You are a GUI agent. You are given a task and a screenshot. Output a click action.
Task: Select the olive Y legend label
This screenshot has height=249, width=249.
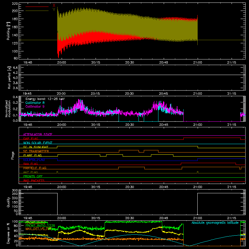54,10
